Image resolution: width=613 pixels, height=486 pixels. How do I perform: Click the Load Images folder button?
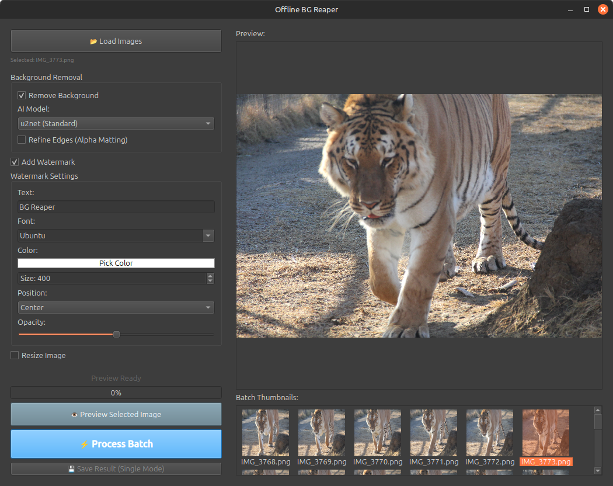click(x=116, y=41)
